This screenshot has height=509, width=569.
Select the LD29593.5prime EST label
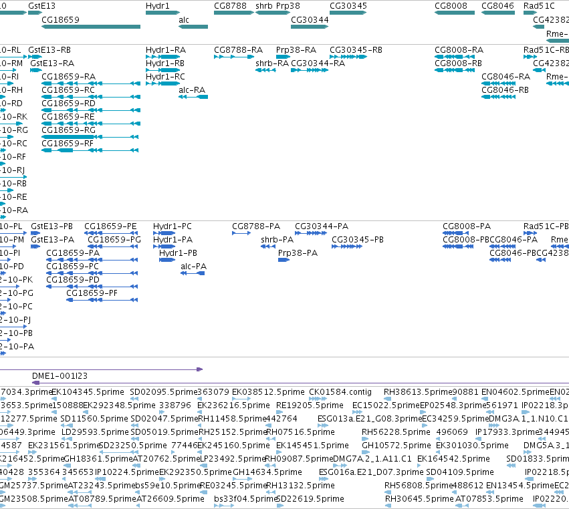click(x=95, y=432)
